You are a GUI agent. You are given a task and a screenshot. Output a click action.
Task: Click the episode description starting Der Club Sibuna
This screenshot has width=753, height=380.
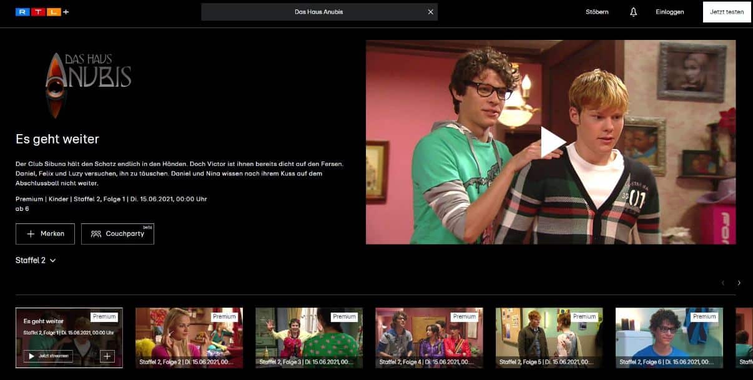(x=180, y=173)
